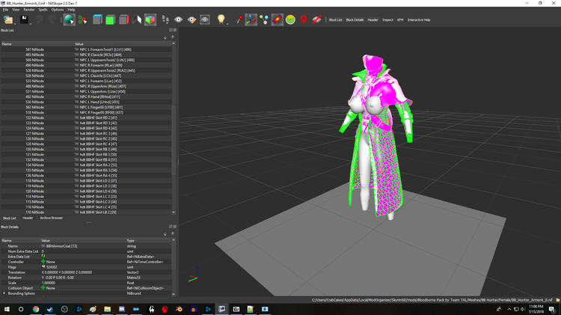
Task: Click the Walk footprints icon
Action: 165,19
